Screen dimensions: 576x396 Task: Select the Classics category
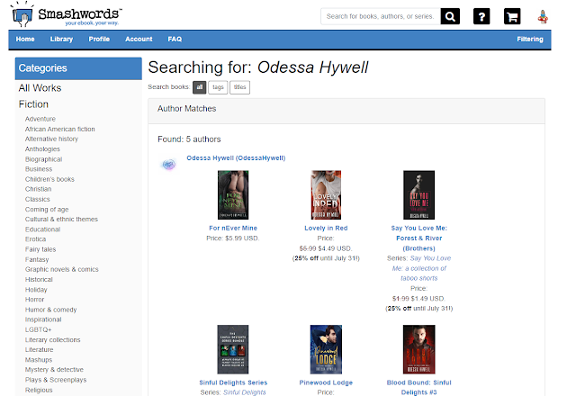[x=38, y=199]
